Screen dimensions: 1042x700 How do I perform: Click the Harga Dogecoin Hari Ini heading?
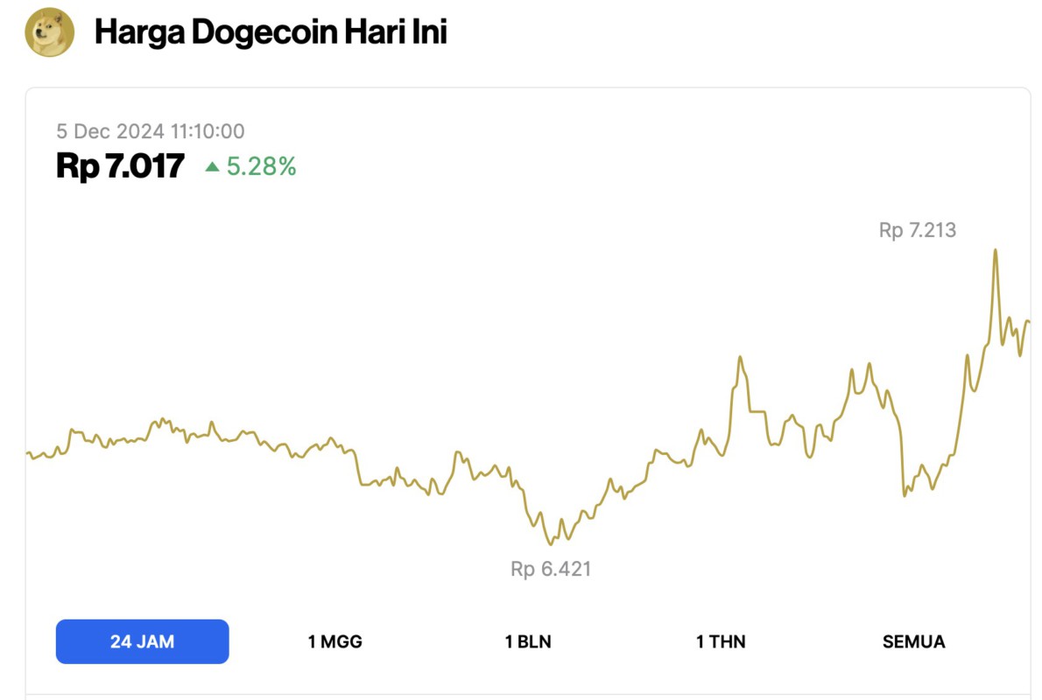(x=272, y=32)
